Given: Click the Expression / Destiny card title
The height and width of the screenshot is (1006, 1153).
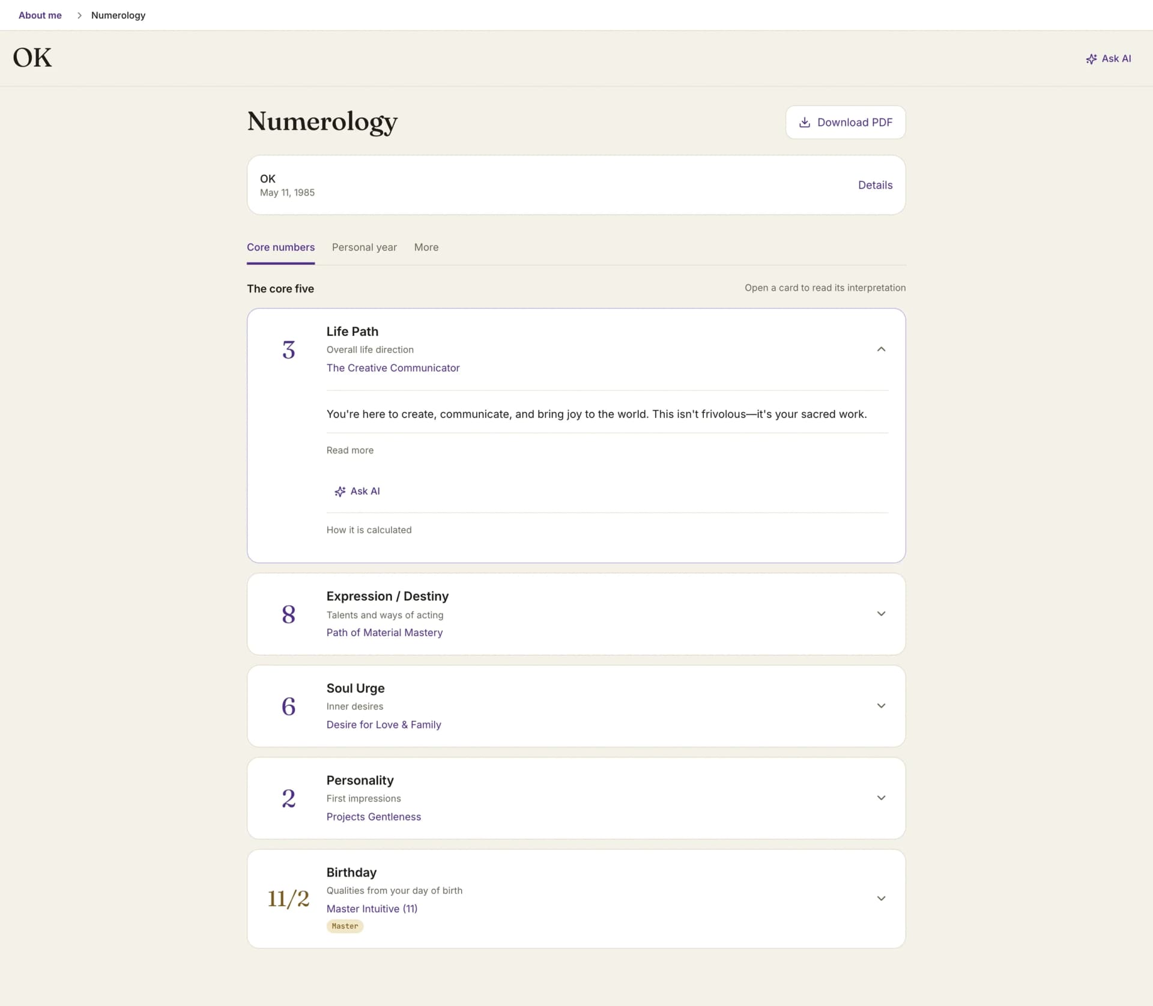Looking at the screenshot, I should [x=387, y=596].
